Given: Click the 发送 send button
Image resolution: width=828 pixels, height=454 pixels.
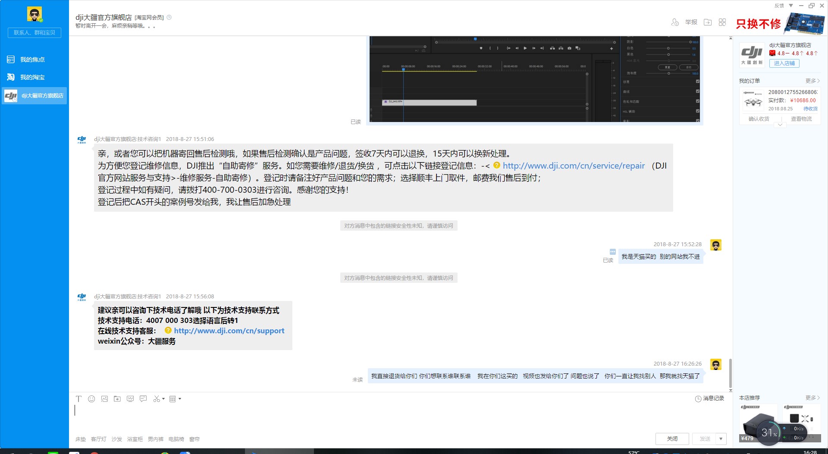Looking at the screenshot, I should point(705,439).
